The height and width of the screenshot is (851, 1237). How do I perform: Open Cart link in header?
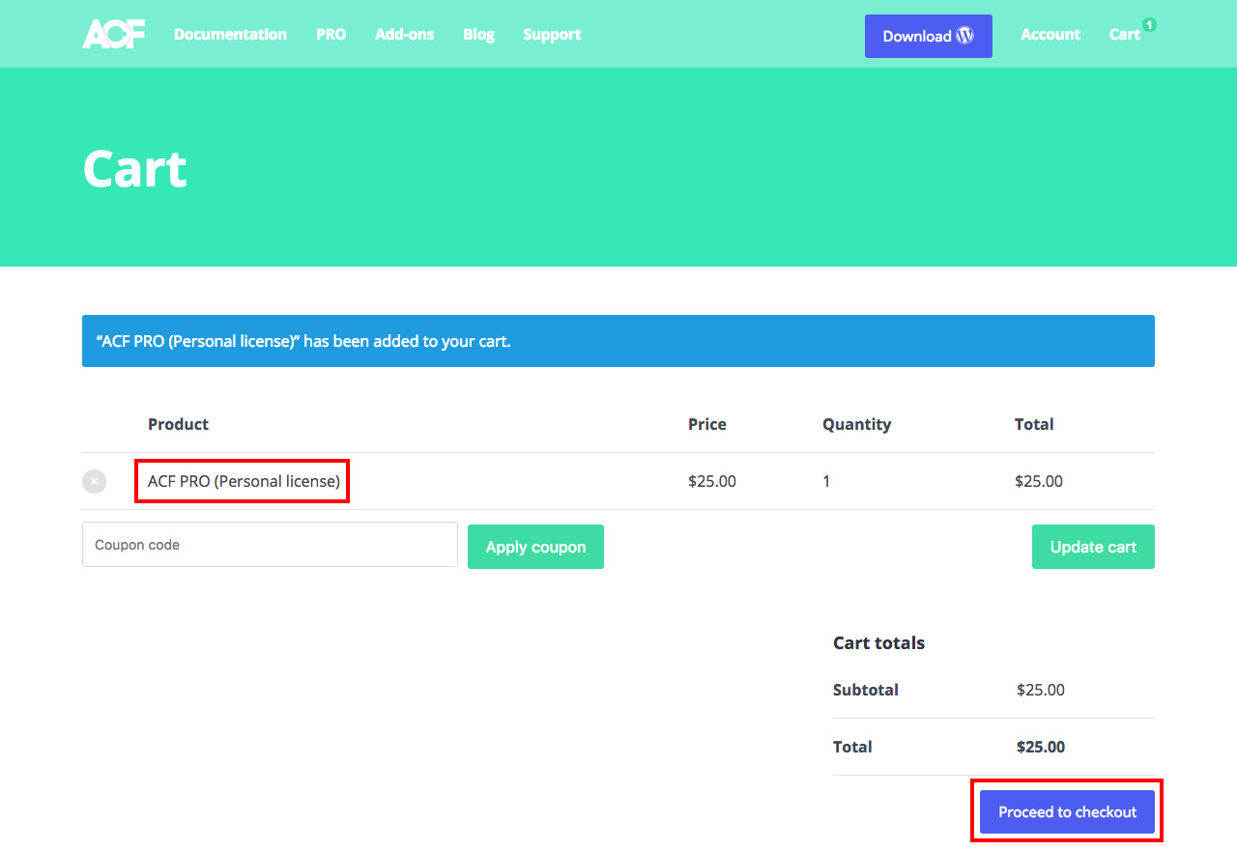tap(1125, 34)
